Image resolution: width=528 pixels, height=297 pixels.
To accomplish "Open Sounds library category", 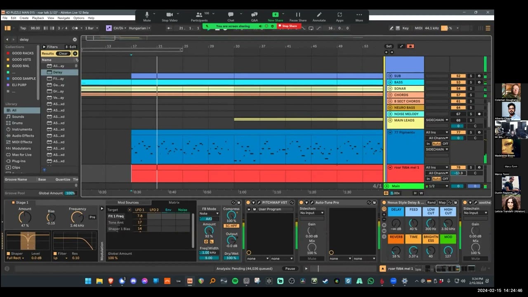I will tap(18, 117).
